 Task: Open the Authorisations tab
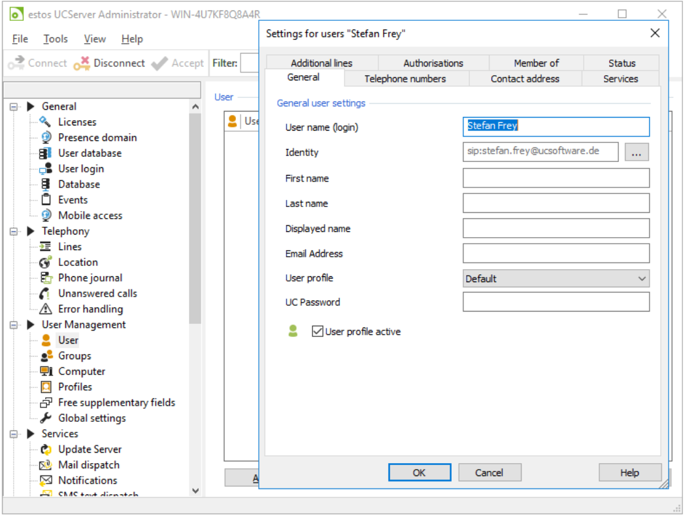tap(433, 63)
